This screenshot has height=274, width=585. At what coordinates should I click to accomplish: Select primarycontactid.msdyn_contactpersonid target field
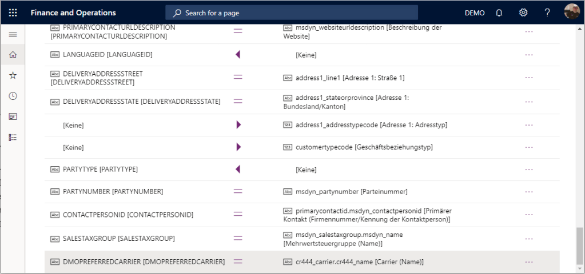(x=368, y=215)
